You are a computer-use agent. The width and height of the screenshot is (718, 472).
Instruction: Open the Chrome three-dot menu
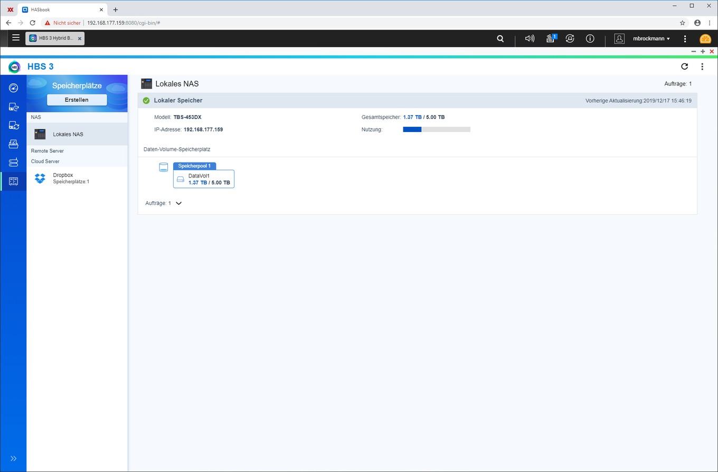pyautogui.click(x=710, y=23)
